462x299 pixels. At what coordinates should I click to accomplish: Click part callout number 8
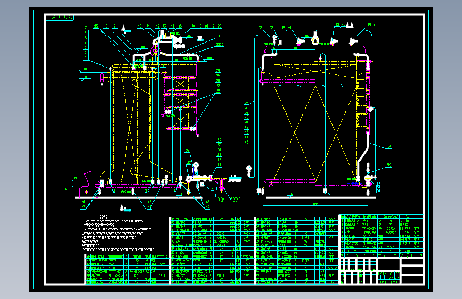[106, 26]
